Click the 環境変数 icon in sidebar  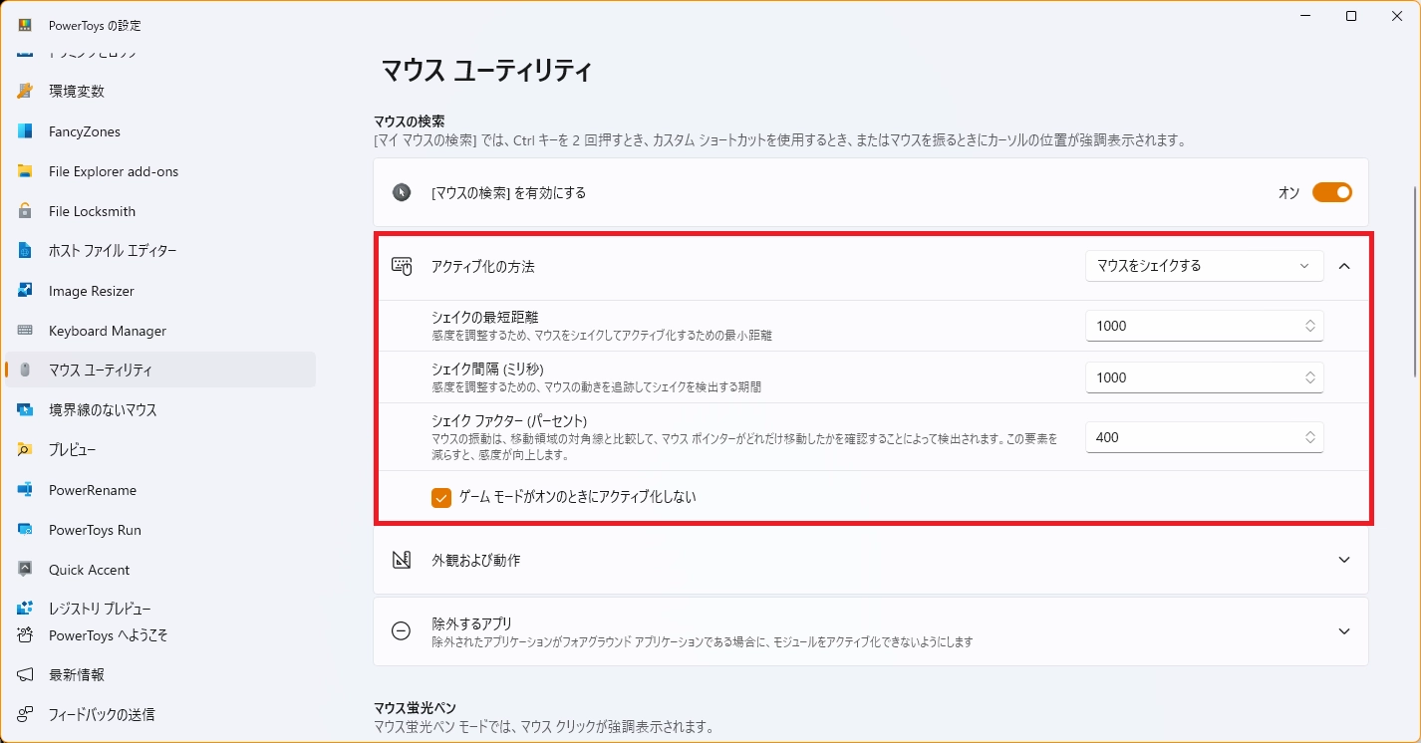pos(26,92)
